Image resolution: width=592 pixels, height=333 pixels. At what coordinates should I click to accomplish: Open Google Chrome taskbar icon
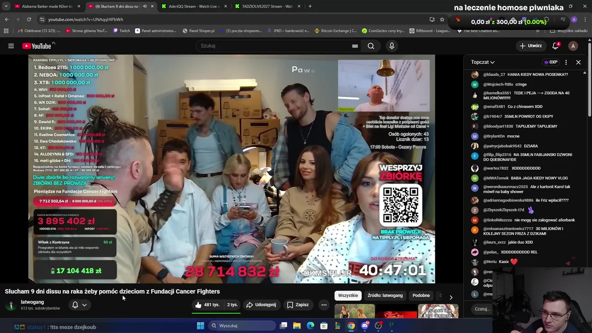click(x=351, y=326)
